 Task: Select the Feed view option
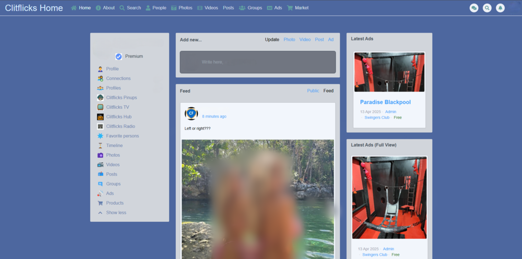coord(328,91)
